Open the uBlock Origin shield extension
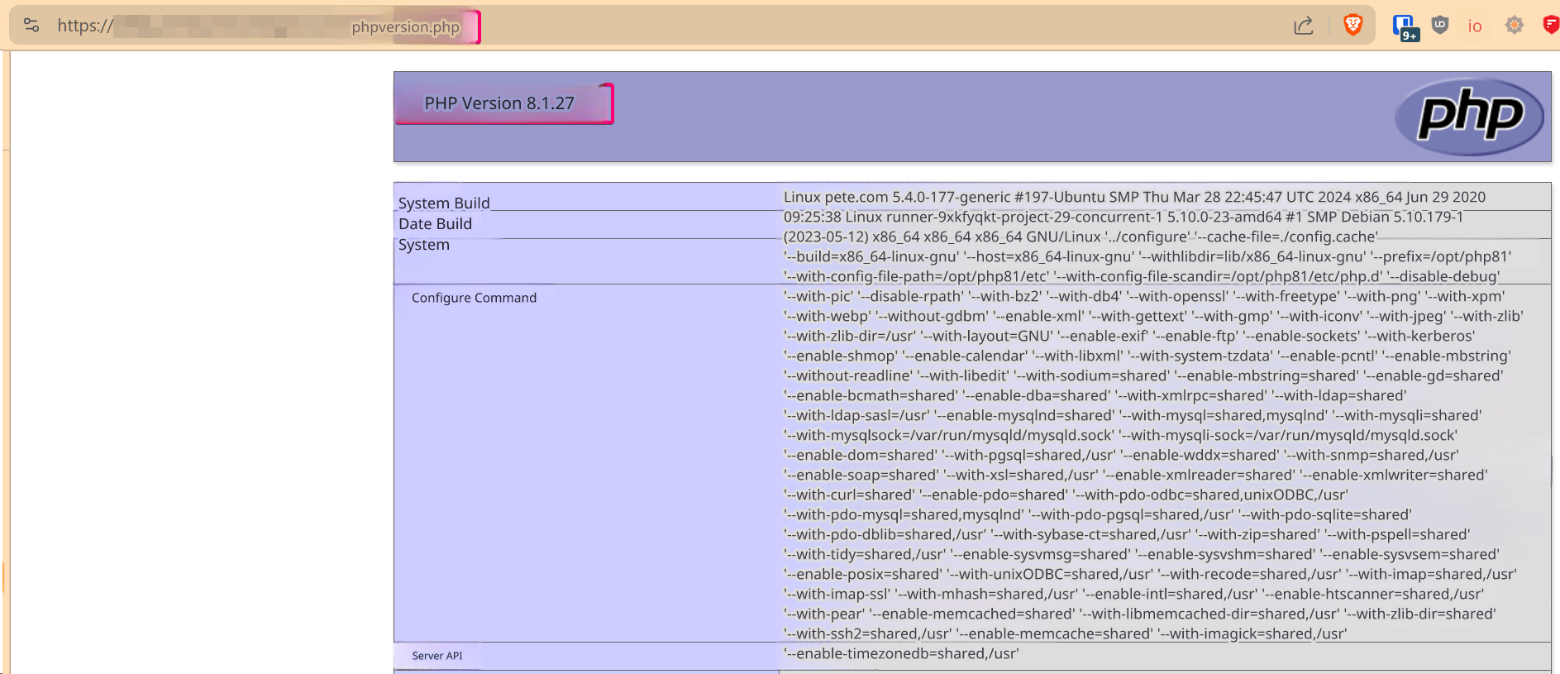 click(x=1440, y=26)
